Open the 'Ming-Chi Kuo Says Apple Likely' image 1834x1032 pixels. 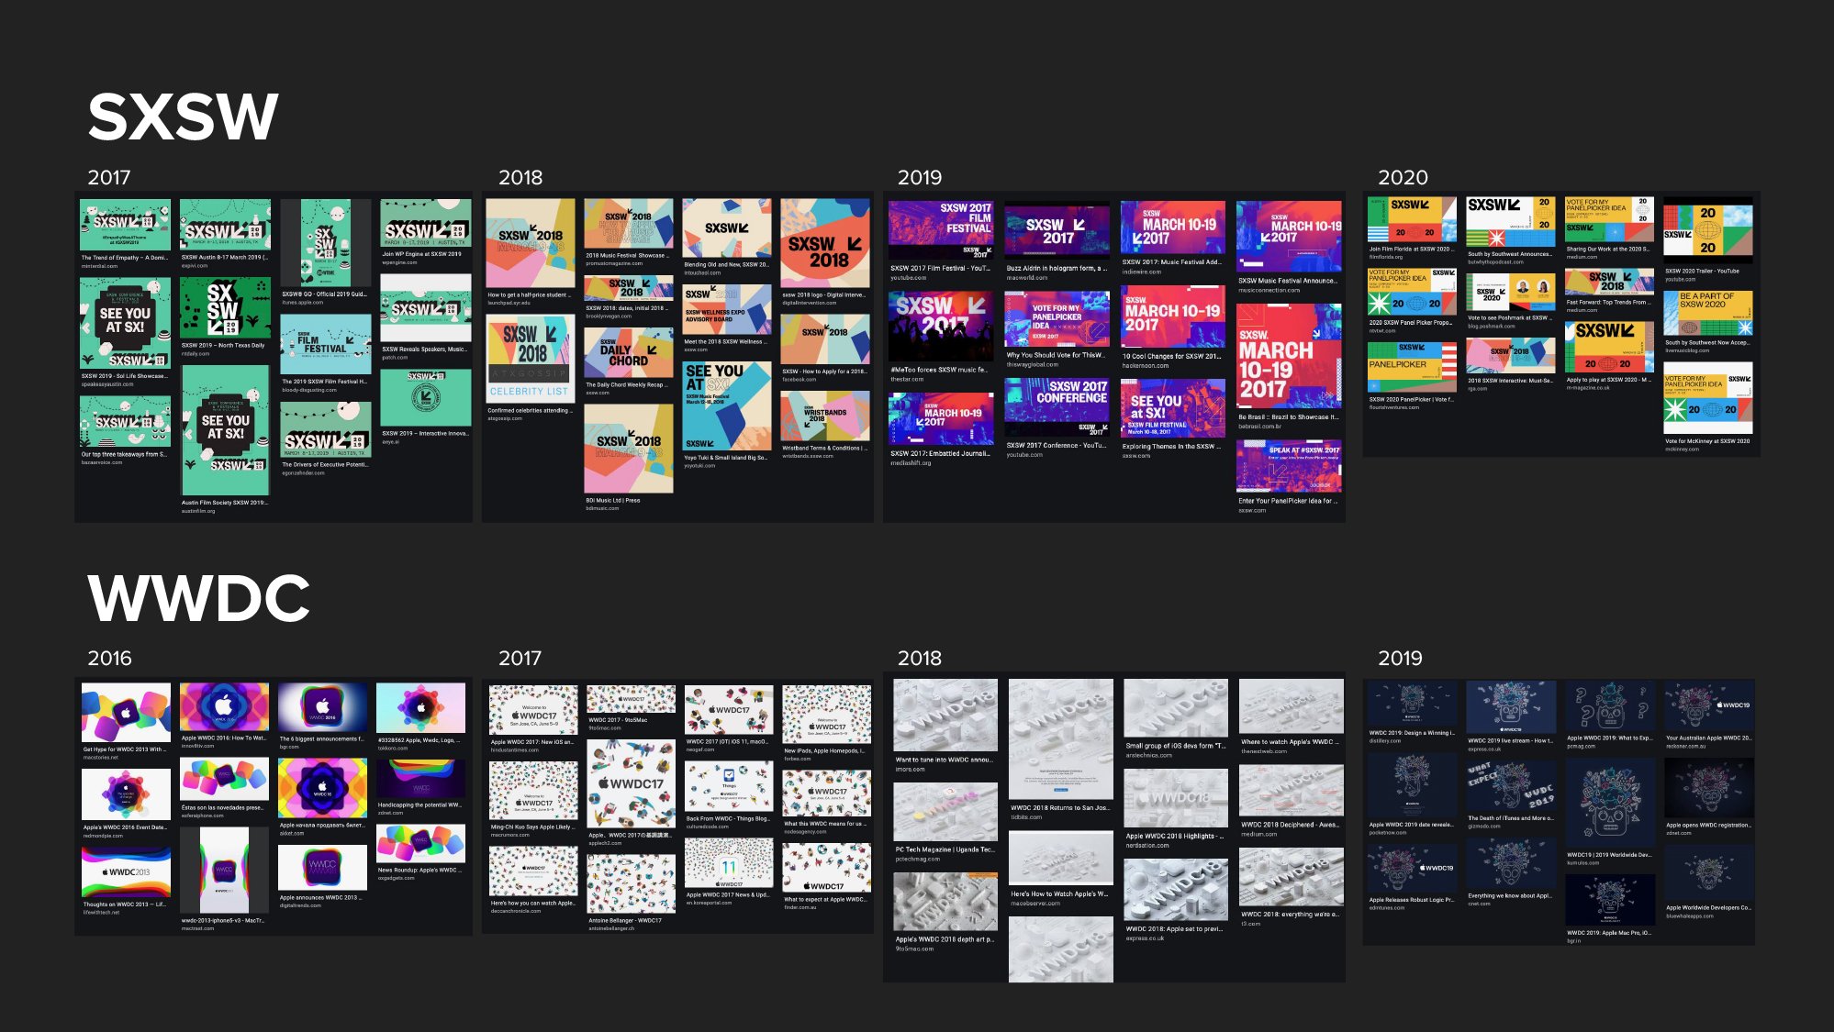click(533, 793)
